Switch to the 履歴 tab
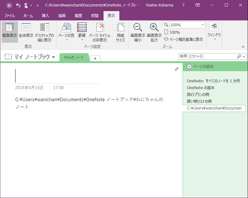 point(78,16)
